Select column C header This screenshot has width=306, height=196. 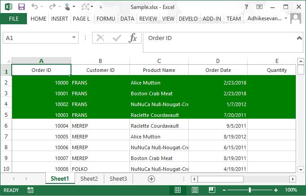point(159,61)
